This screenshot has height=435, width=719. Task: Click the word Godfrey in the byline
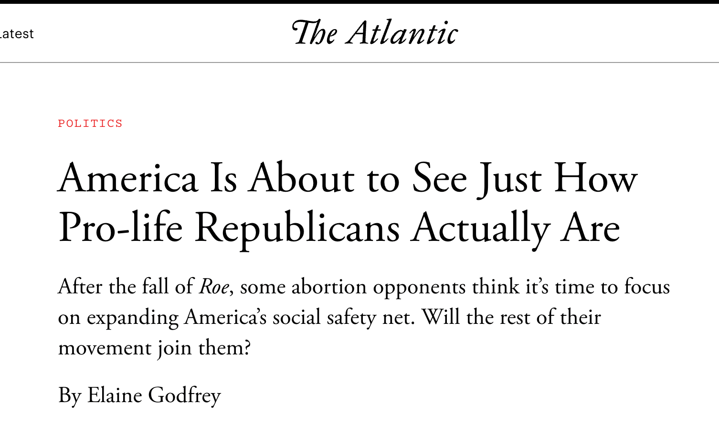(x=184, y=396)
